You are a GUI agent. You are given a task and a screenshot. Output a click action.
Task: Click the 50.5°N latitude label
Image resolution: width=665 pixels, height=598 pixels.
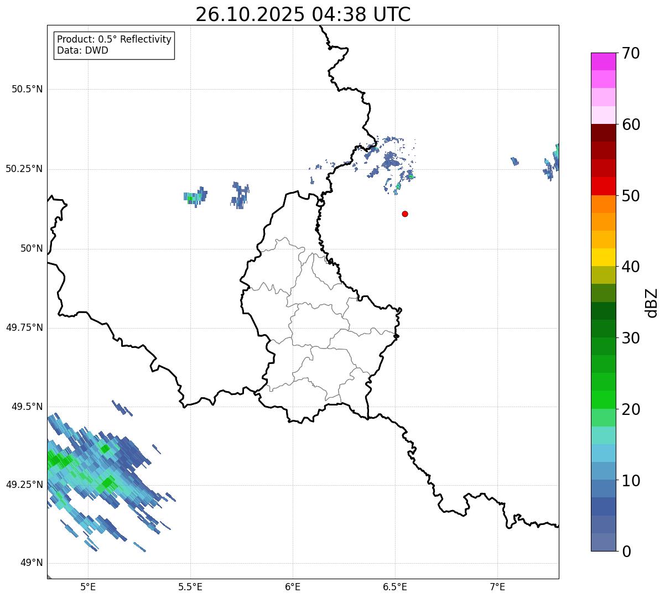coord(27,89)
